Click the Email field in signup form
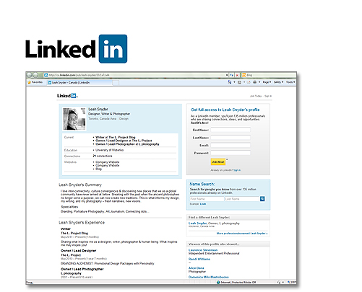Viewport: 362px width, 292px height. pyautogui.click(x=230, y=146)
